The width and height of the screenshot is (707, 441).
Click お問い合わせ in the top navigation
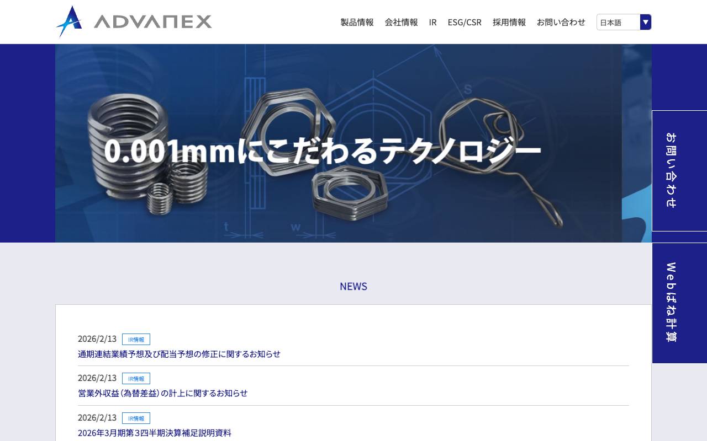[561, 23]
